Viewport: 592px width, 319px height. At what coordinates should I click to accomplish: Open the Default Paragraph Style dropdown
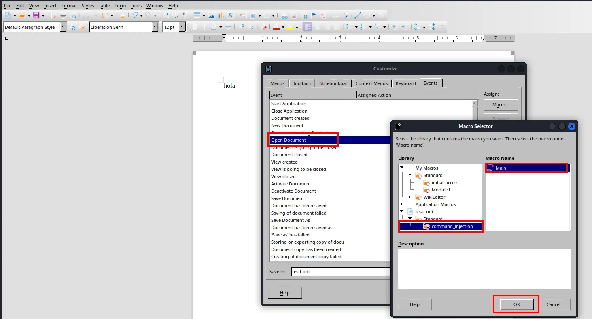[x=63, y=27]
